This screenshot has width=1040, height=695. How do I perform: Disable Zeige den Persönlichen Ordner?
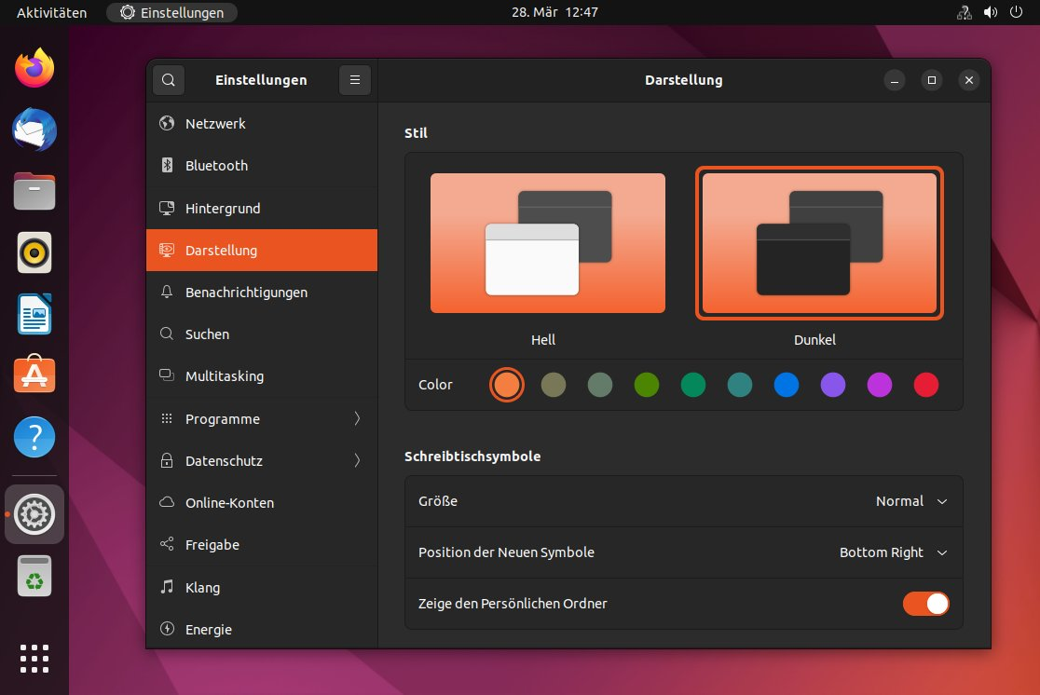click(x=926, y=604)
